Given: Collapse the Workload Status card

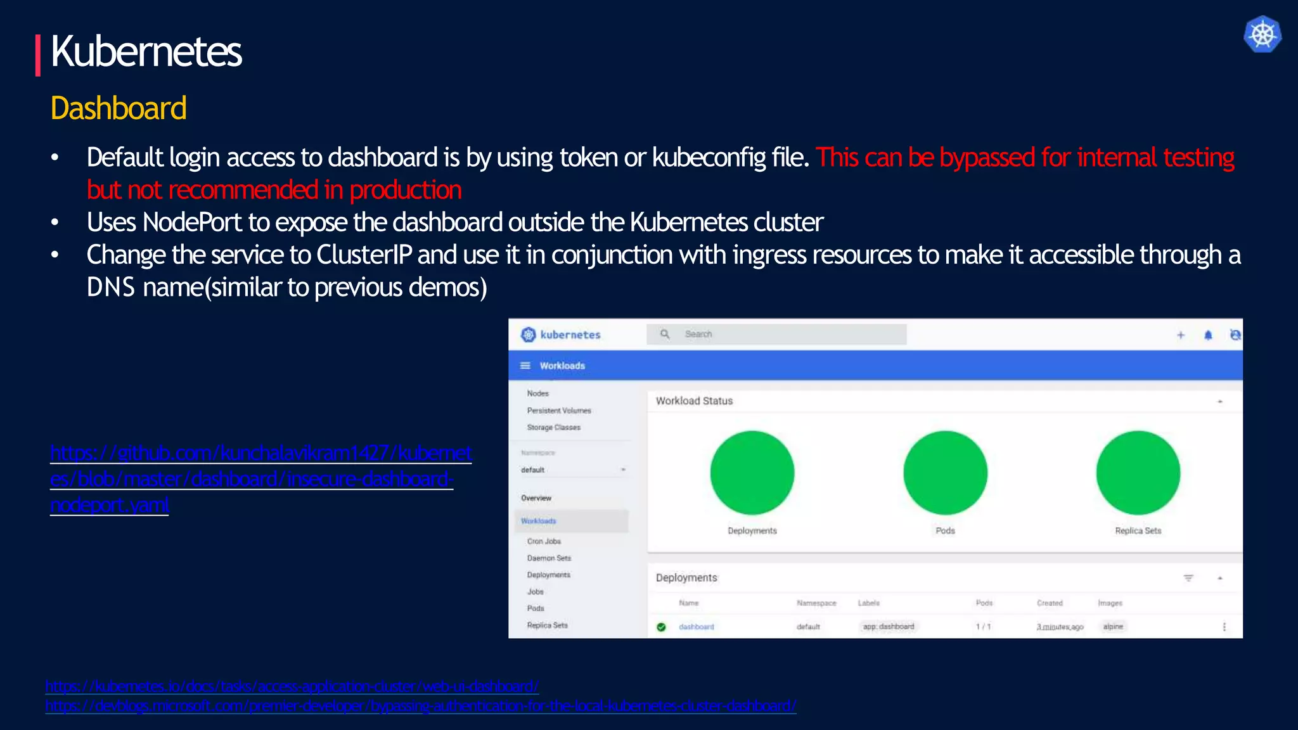Looking at the screenshot, I should click(1219, 402).
